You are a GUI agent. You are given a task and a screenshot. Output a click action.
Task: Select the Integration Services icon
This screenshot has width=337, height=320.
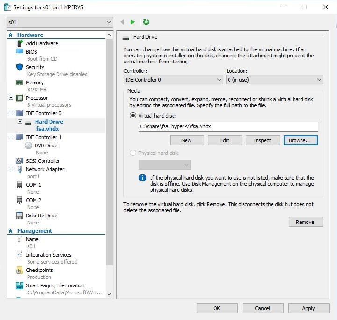(x=19, y=255)
